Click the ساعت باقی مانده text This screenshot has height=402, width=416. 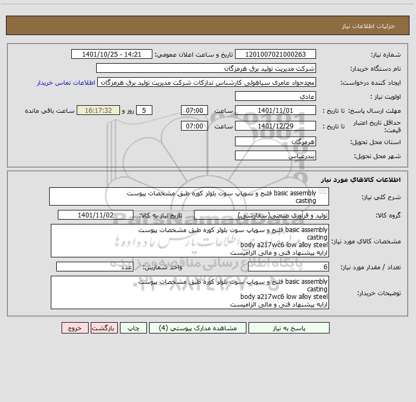click(x=50, y=111)
